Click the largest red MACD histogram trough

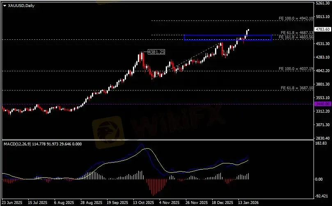[x=154, y=187]
